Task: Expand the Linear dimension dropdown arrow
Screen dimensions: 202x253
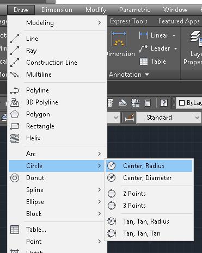Action: 174,35
